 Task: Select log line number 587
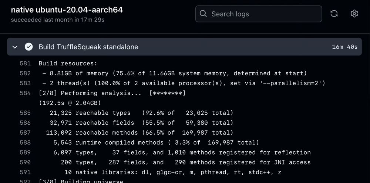[25, 132]
